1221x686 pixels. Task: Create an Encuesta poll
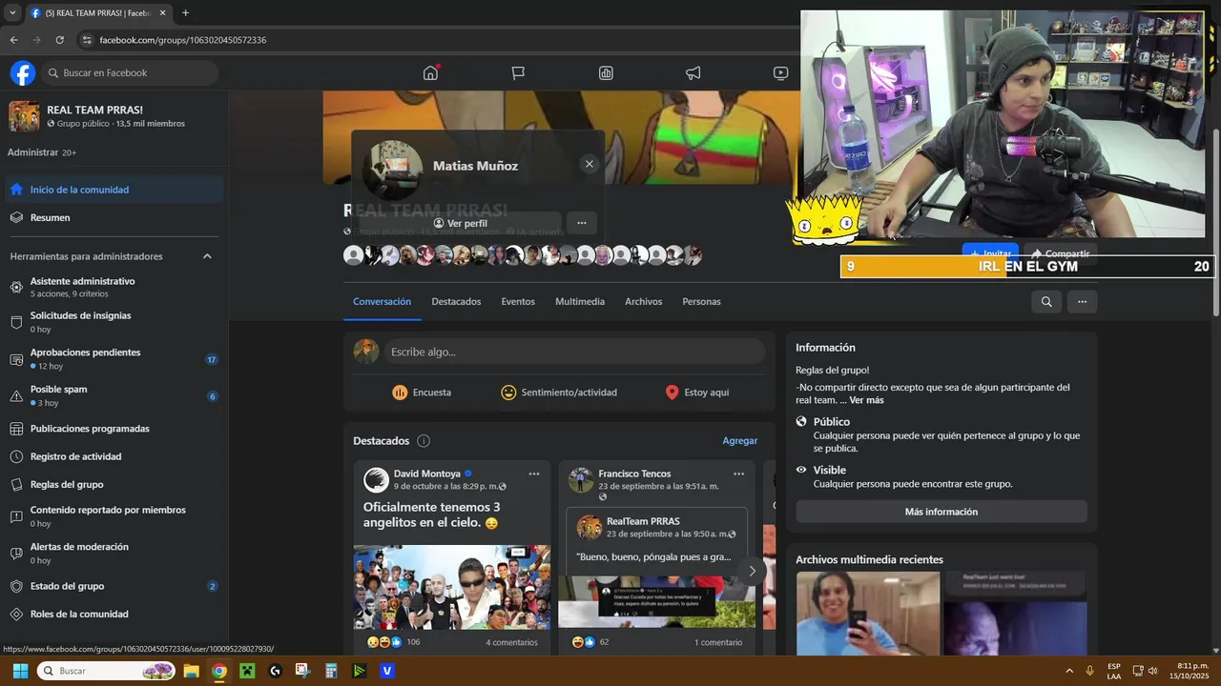click(x=422, y=393)
